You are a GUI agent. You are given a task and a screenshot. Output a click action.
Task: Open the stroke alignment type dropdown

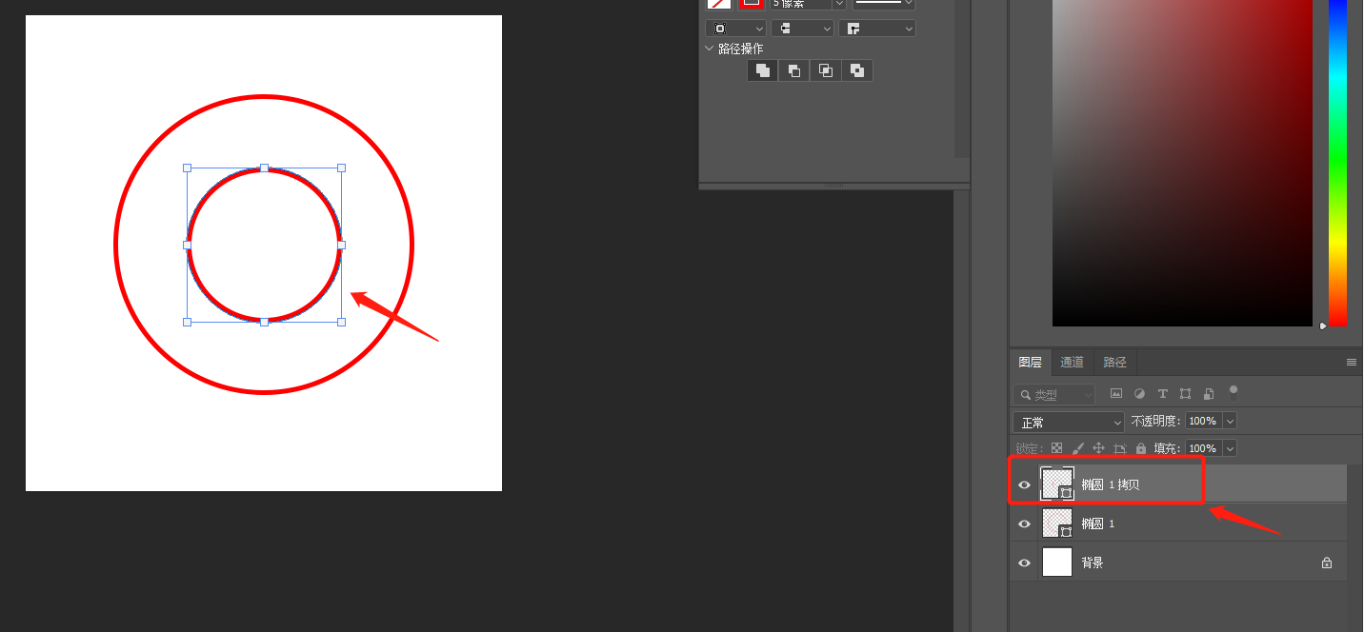pos(735,29)
